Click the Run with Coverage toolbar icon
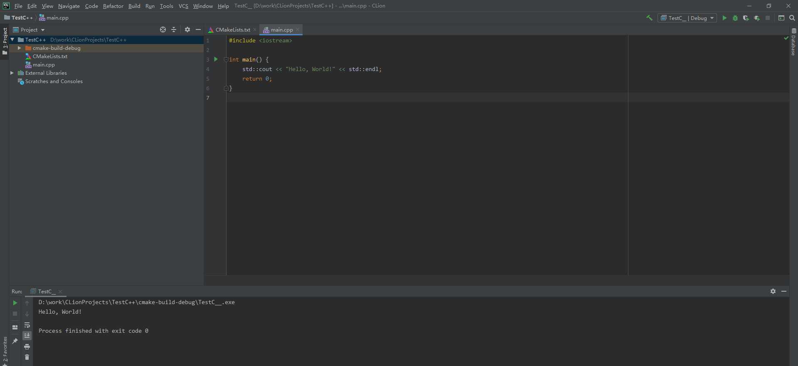The width and height of the screenshot is (798, 366). pos(746,18)
